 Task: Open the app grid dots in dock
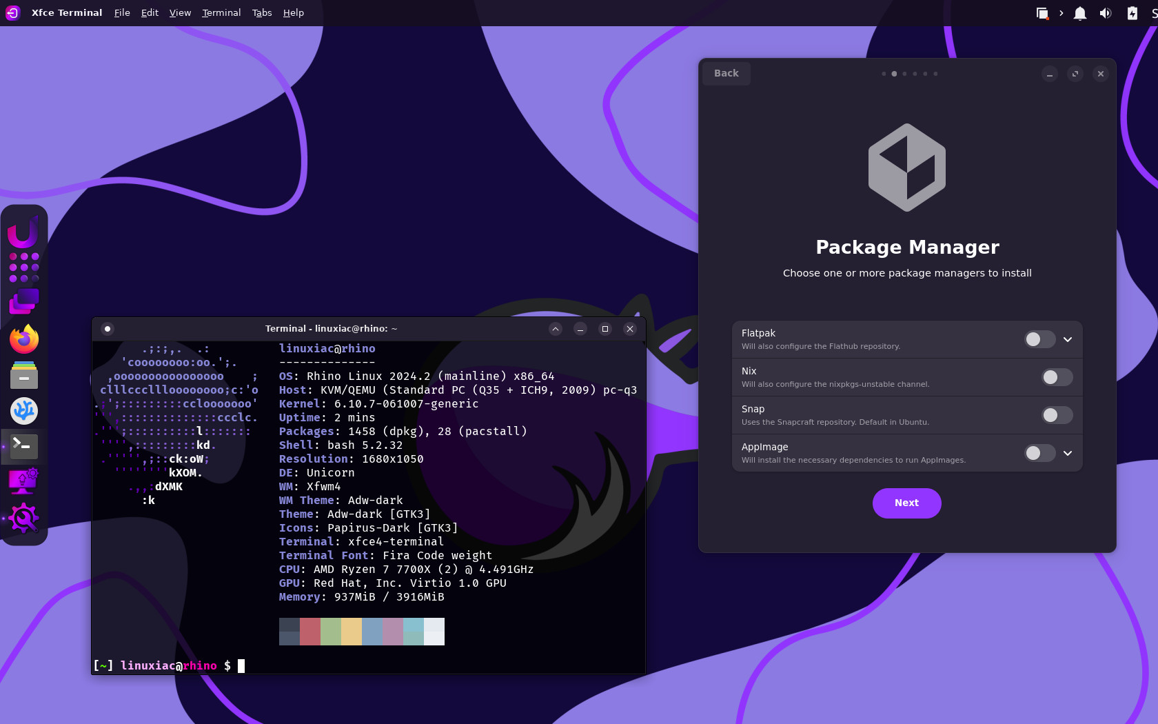[x=24, y=268]
